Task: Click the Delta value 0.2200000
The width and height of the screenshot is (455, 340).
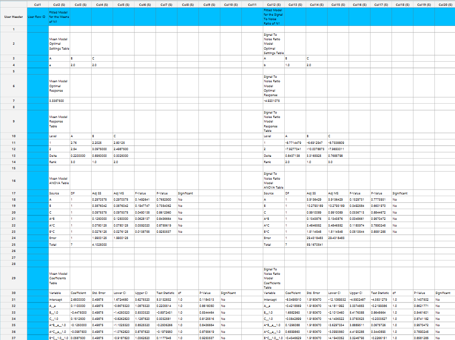Action: point(80,156)
